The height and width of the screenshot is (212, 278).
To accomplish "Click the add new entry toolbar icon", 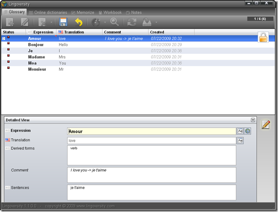I will click(10, 23).
